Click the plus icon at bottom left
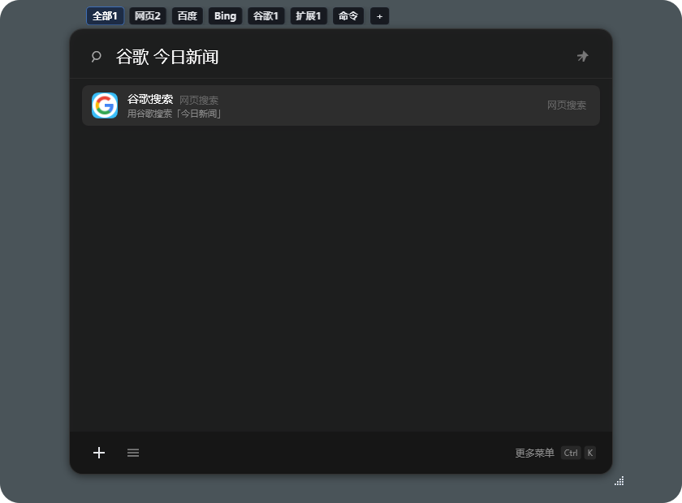Viewport: 682px width, 503px height. 98,453
